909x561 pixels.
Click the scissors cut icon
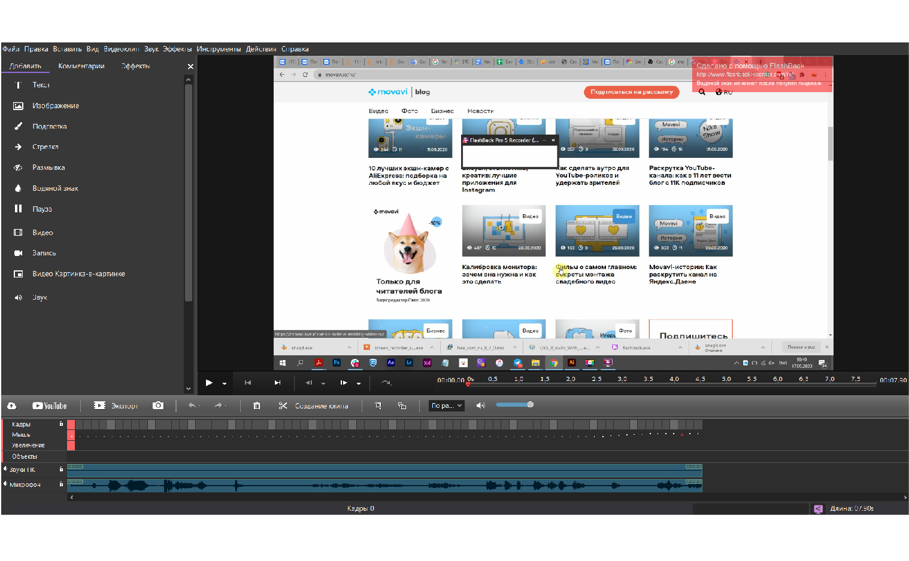tap(283, 405)
